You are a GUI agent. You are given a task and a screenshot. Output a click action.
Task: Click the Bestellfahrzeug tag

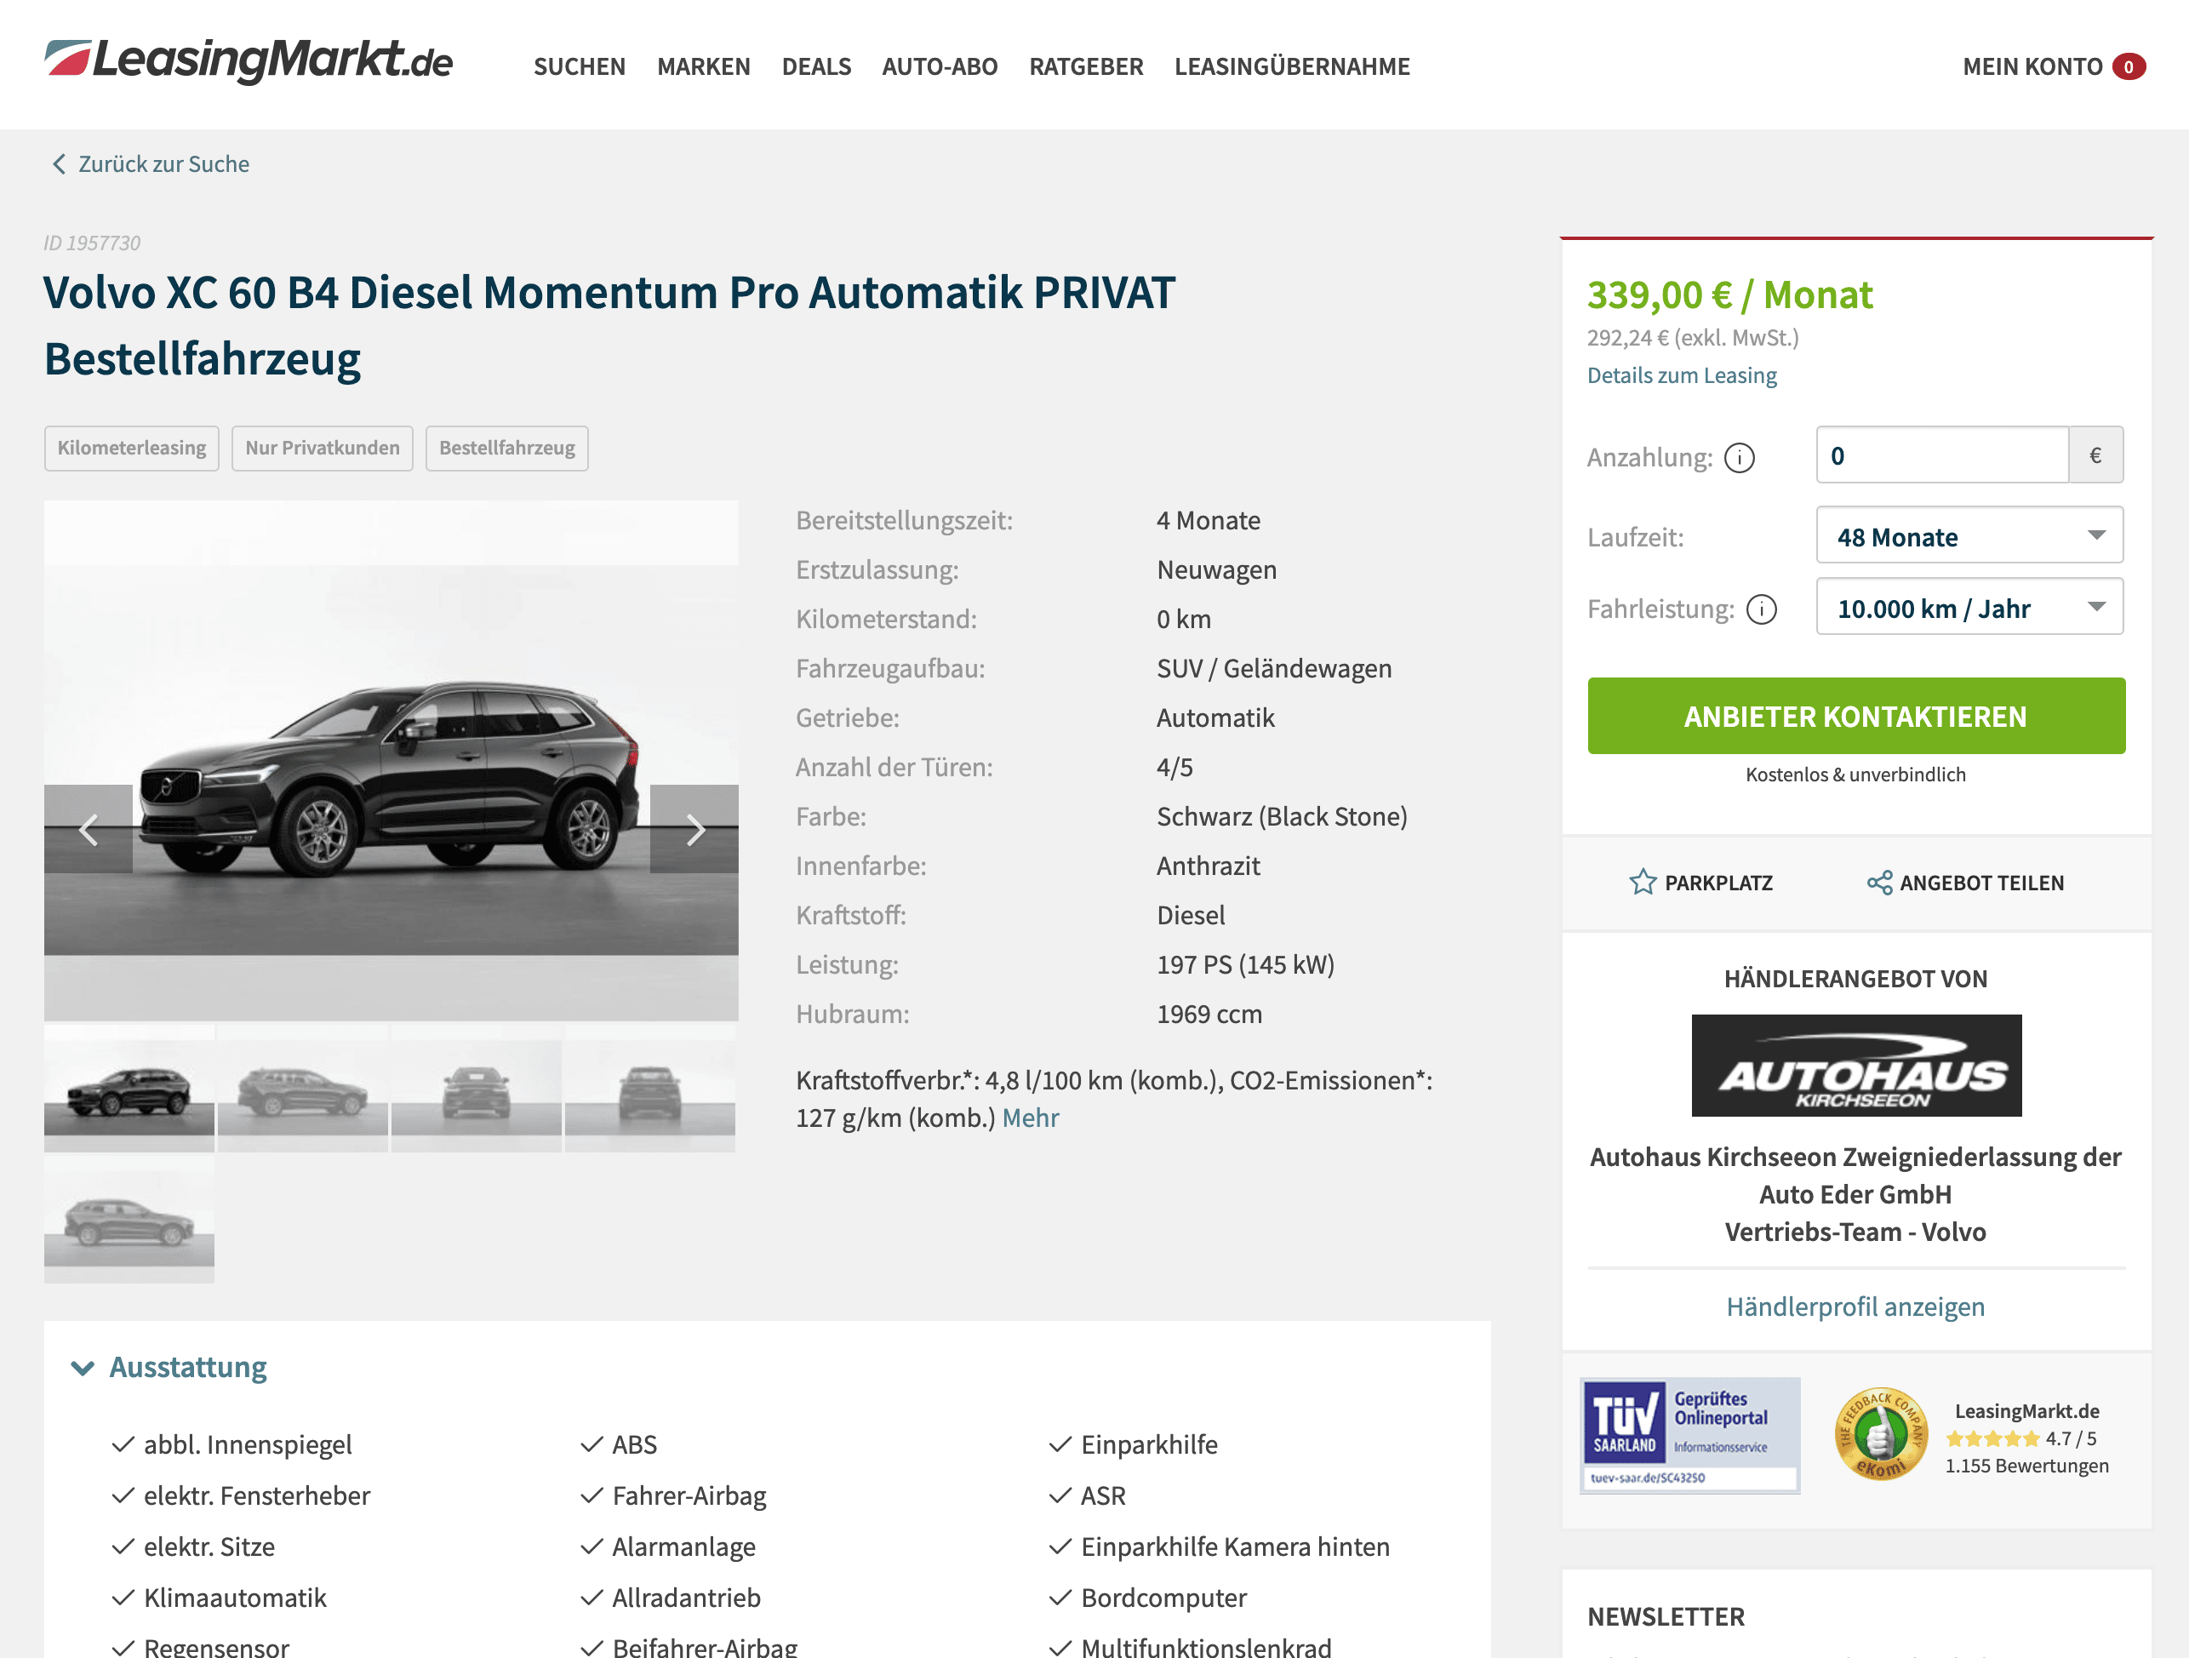click(x=506, y=449)
